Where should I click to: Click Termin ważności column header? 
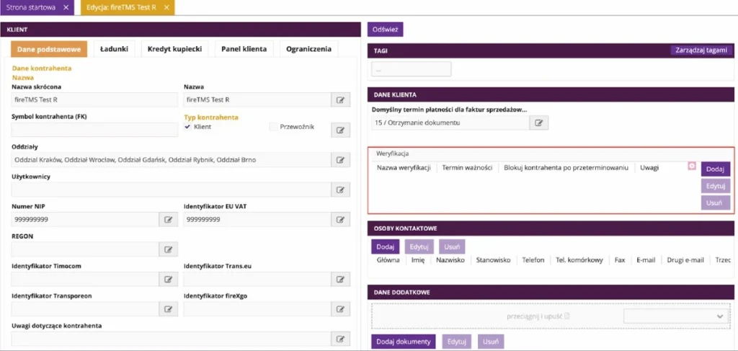click(x=467, y=168)
